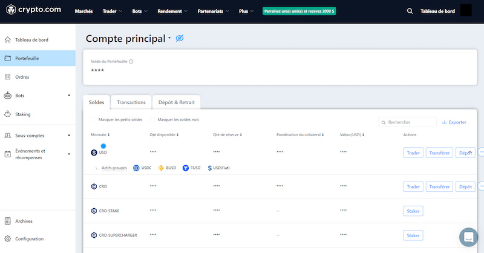Viewport: 484px width, 253px height.
Task: Click the TUSD grouped asset icon
Action: (x=186, y=168)
